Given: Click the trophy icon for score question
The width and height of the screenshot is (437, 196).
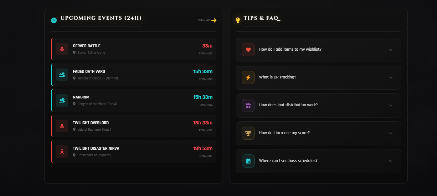Looking at the screenshot, I should (248, 133).
